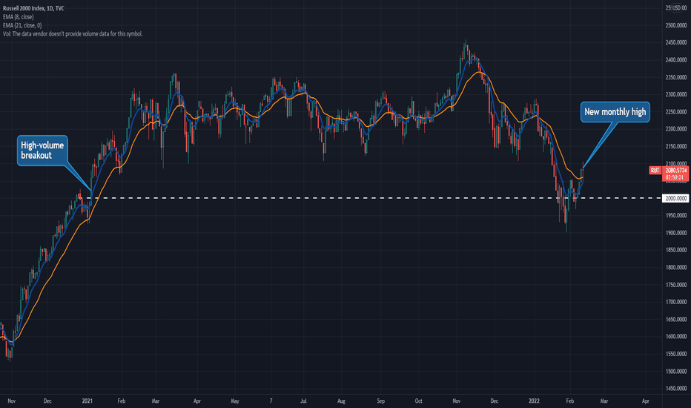The height and width of the screenshot is (408, 691).
Task: Click the 1700.0000 price scale label
Action: click(676, 302)
